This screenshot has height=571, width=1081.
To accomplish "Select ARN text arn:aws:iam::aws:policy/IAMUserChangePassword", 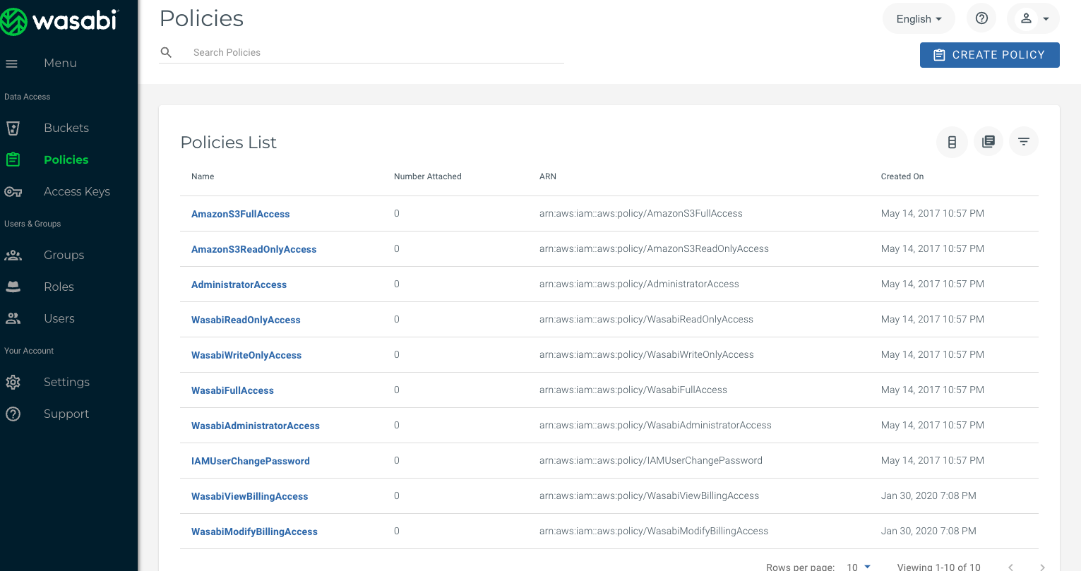I will [x=651, y=460].
